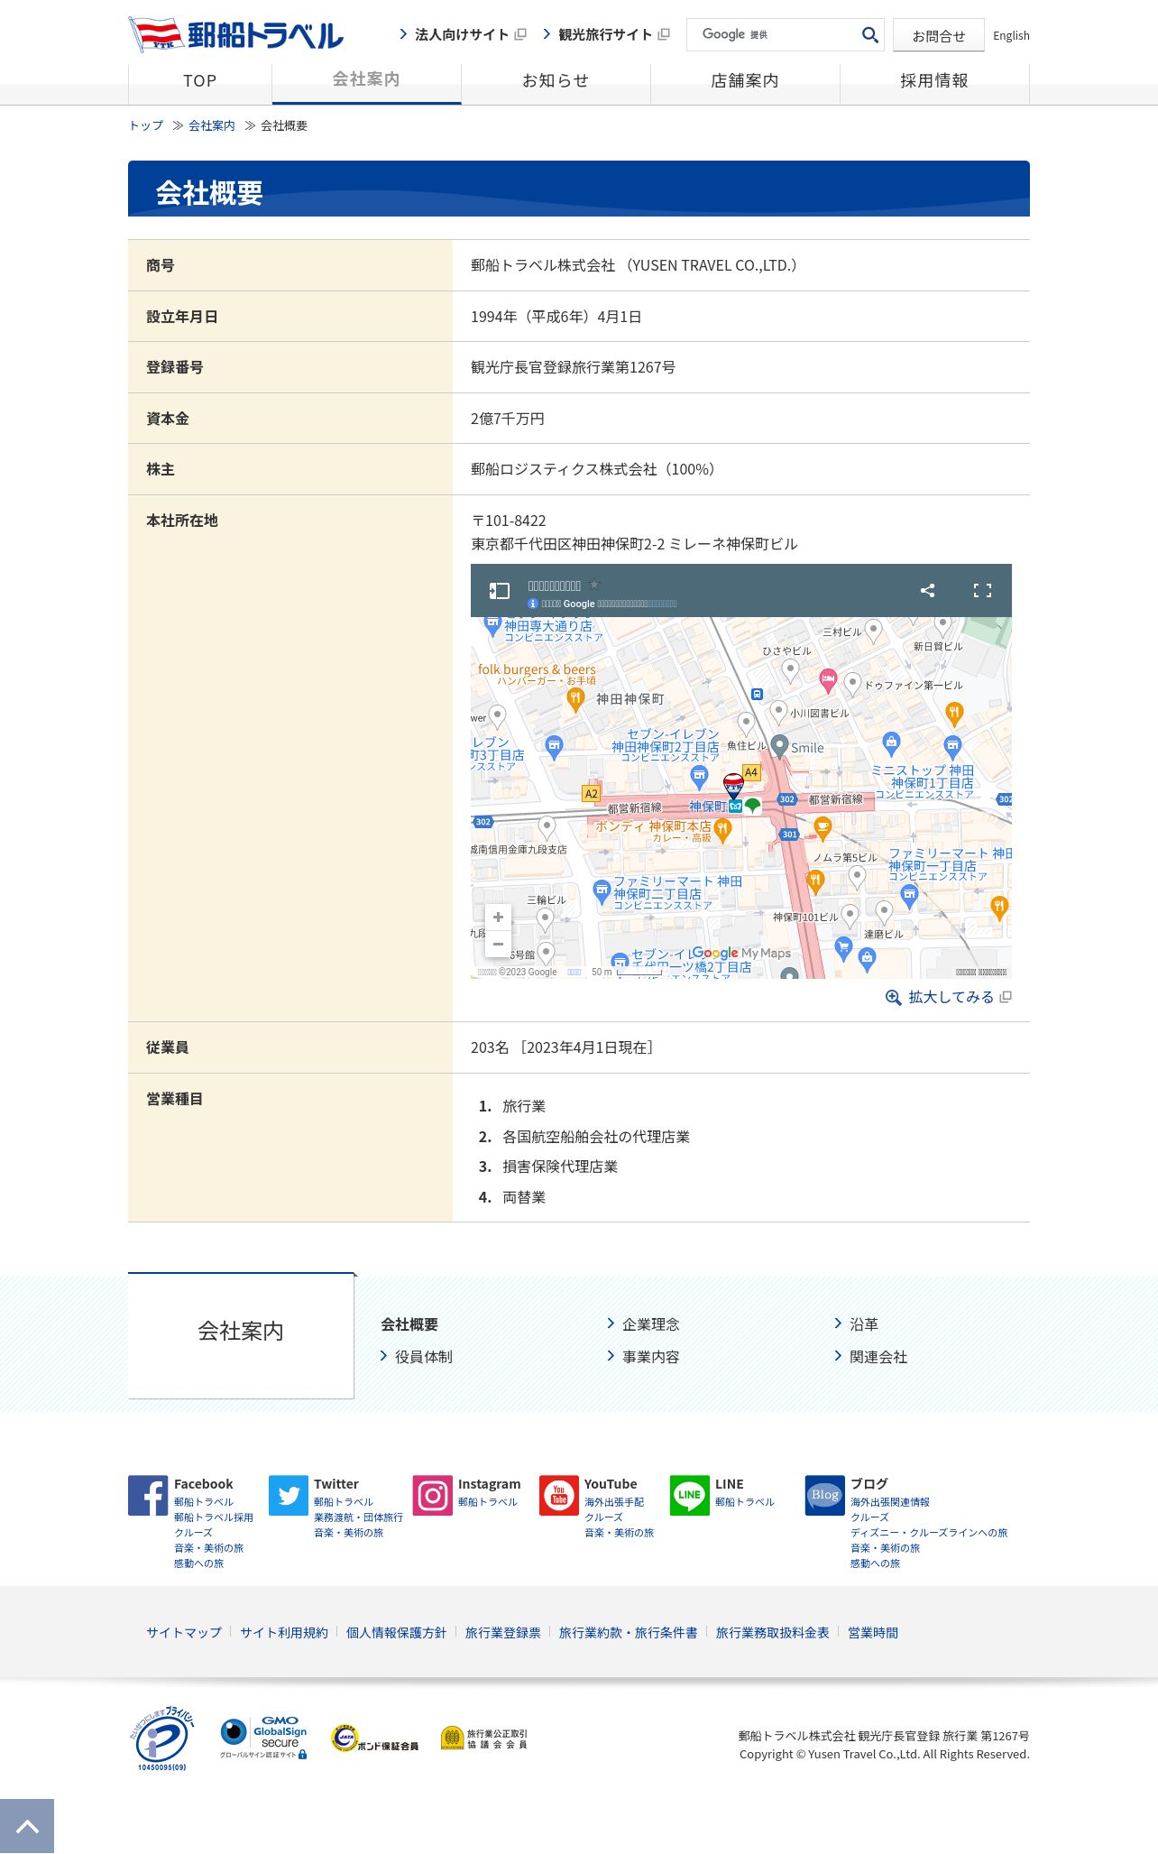Viewport: 1158px width, 1854px height.
Task: Open the 旅行業約款・旅行条件書 link
Action: (629, 1633)
